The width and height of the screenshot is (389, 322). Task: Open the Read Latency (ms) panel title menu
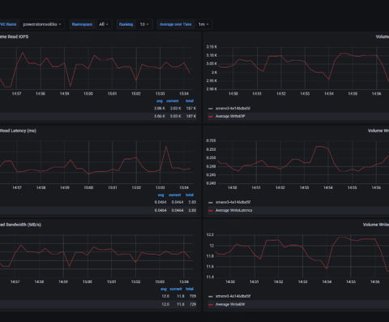[18, 131]
